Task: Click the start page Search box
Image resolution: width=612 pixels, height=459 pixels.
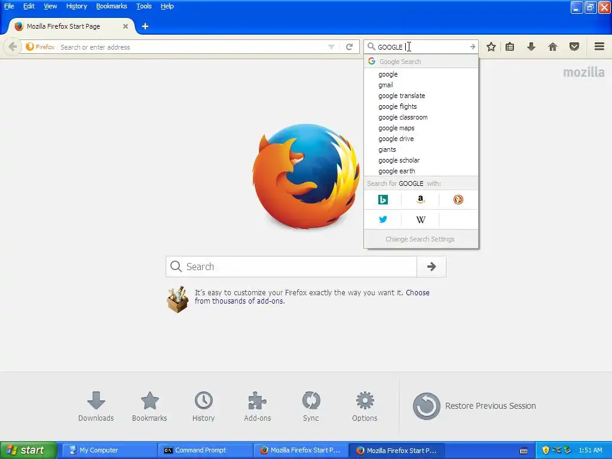Action: 291,267
